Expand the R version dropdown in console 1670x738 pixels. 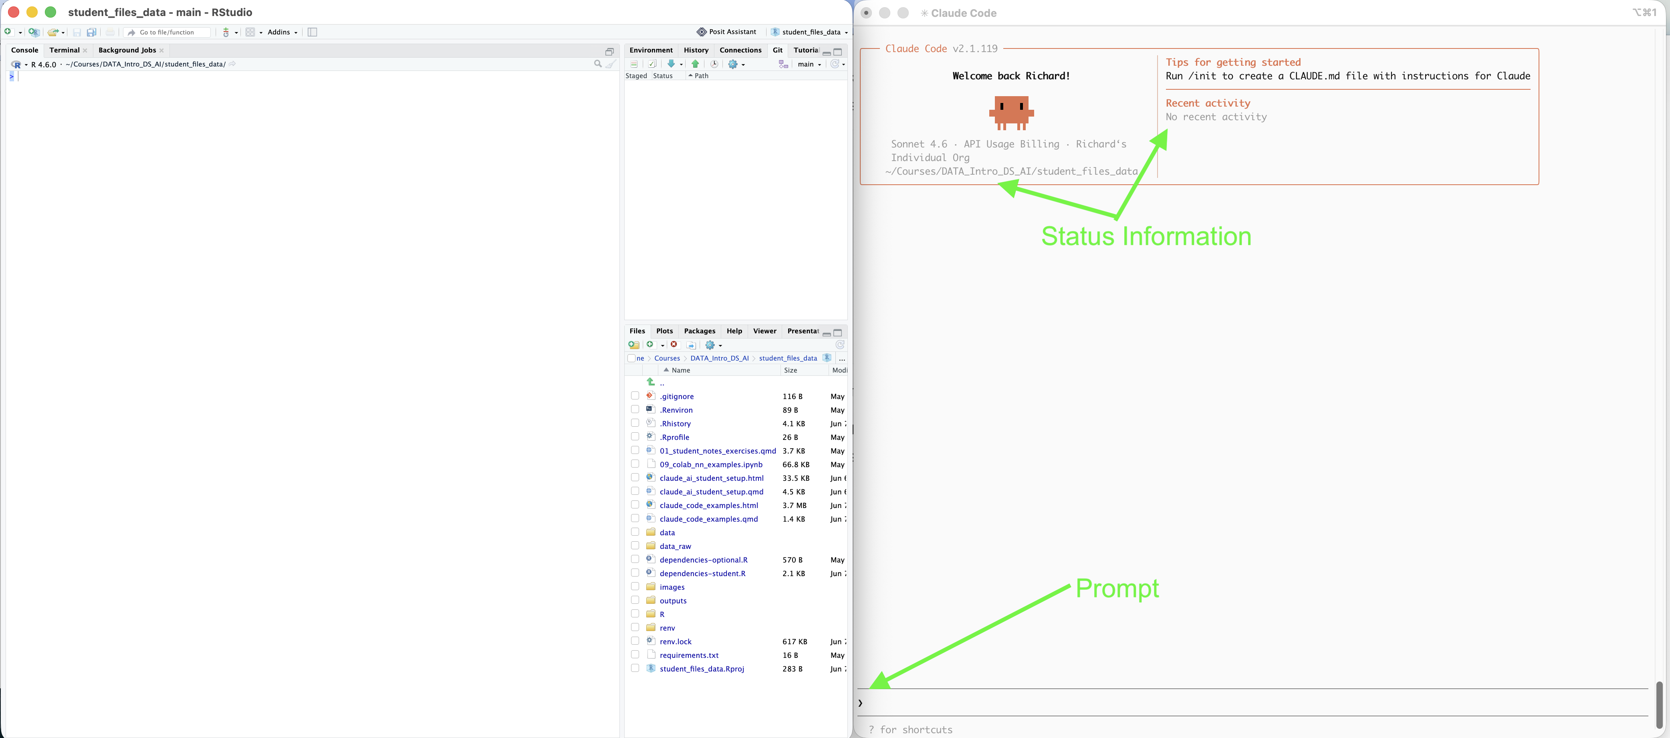26,65
